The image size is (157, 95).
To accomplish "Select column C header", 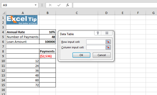I will point(77,13).
